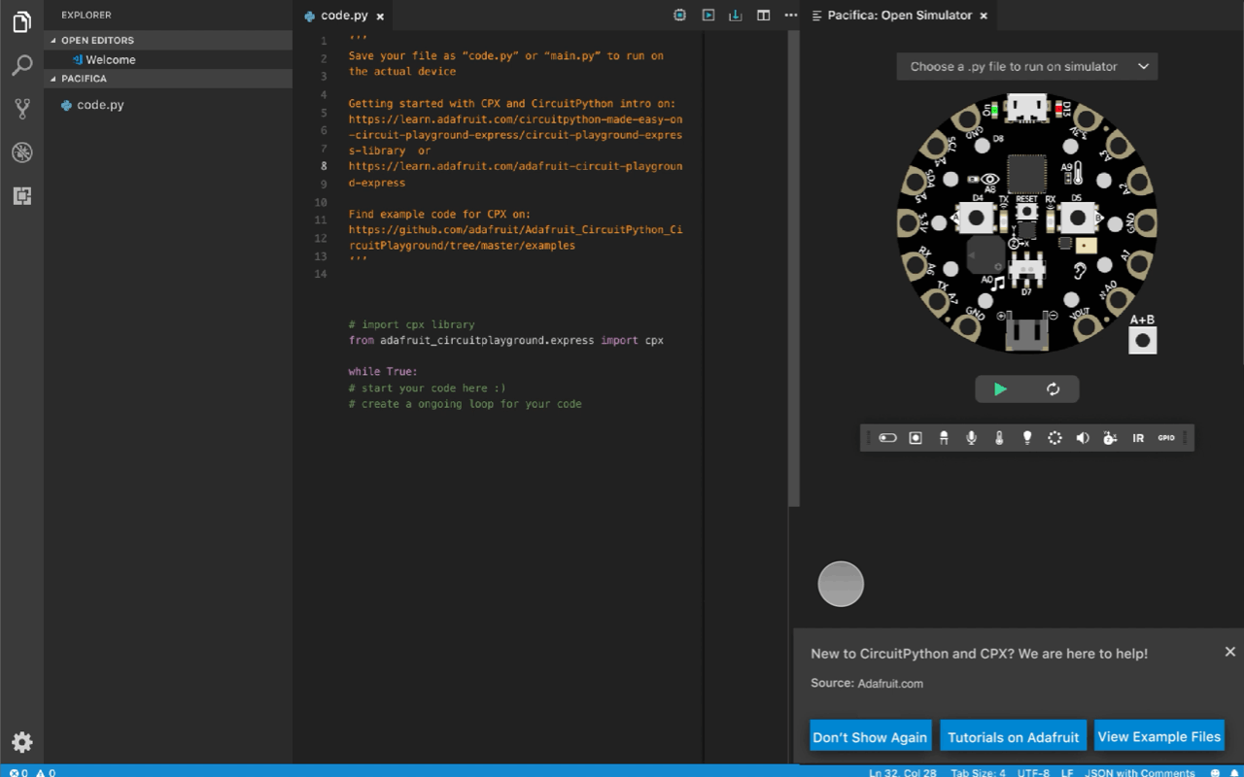Switch to the code.py editor tab
The width and height of the screenshot is (1244, 777).
coord(345,16)
